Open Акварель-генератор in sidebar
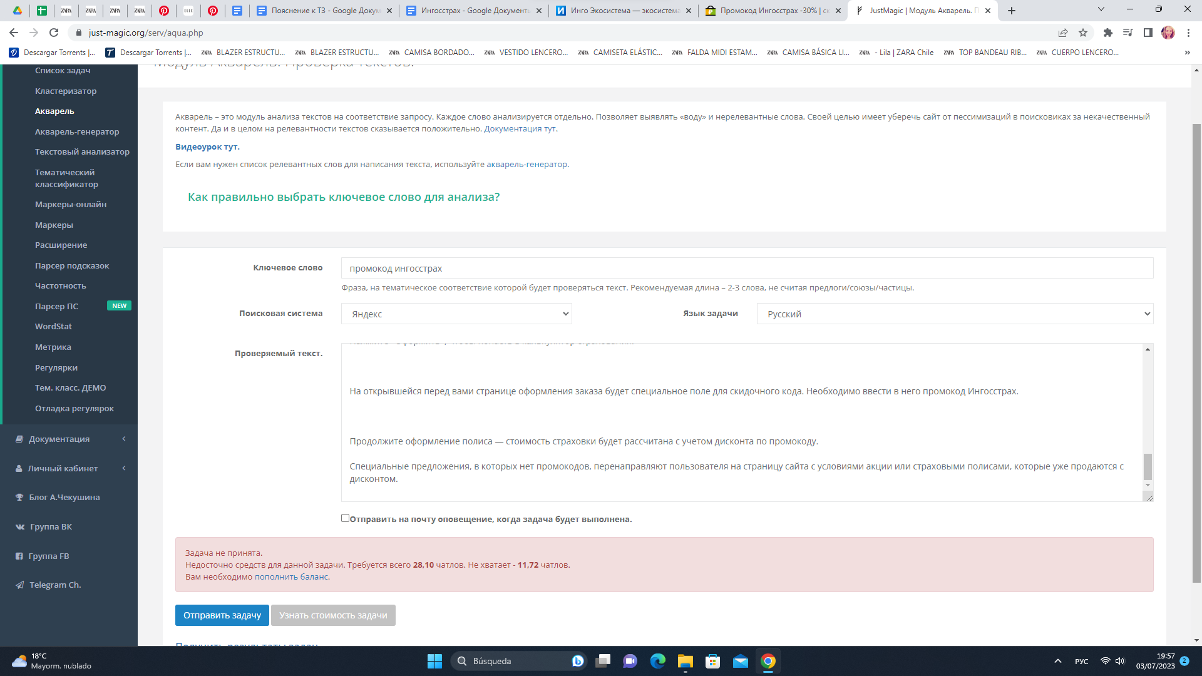 77,131
